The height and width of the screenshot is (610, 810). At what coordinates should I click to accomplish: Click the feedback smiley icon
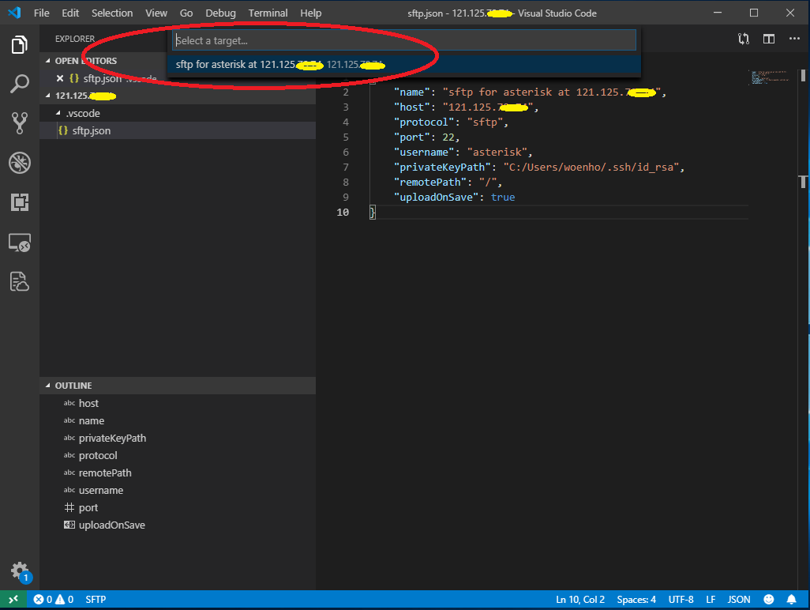pyautogui.click(x=769, y=600)
